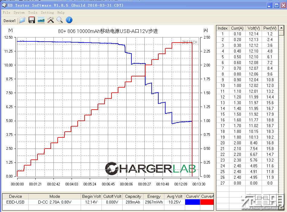Click the Curr(A) column header

tap(237, 28)
